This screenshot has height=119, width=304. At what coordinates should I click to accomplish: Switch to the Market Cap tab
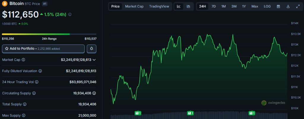click(x=134, y=6)
